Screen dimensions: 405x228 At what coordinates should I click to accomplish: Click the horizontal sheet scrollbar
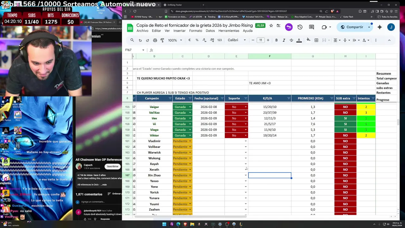191,217
